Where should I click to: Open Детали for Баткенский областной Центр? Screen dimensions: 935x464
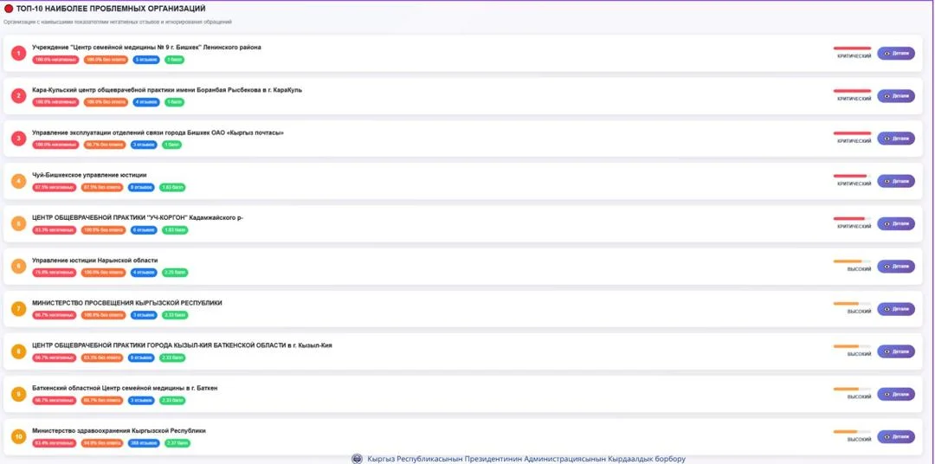pos(895,394)
